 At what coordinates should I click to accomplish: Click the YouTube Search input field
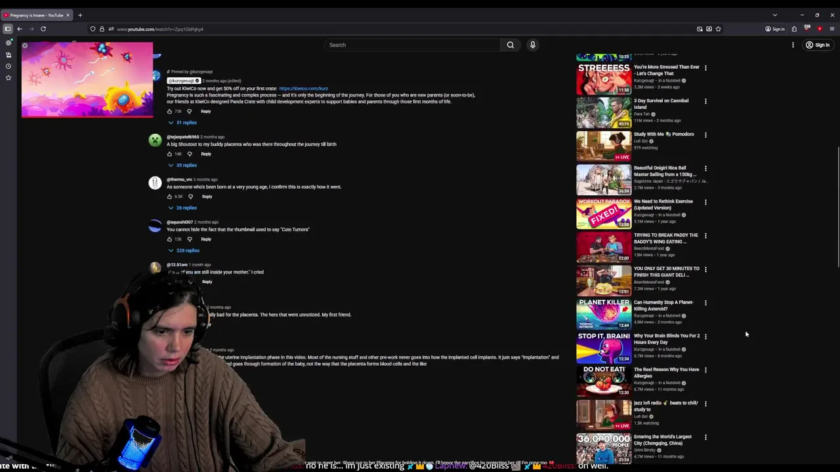(412, 45)
